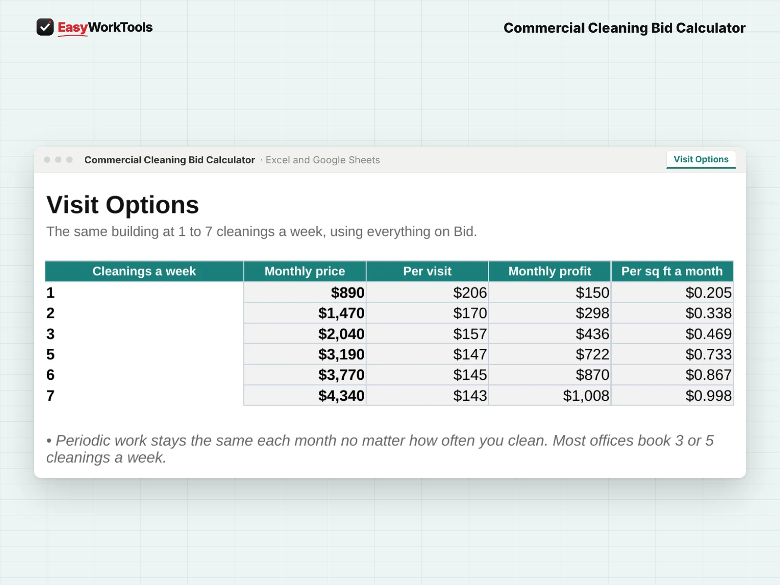Click the $3,770 monthly price cell
Screen dimensions: 780x585
coord(305,375)
